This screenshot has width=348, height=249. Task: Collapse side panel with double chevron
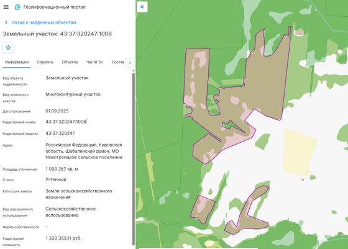(142, 7)
